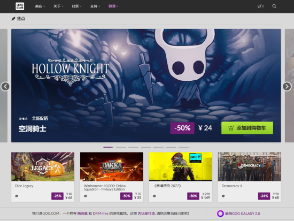This screenshot has height=221, width=294.
Task: Click the DRM-free link in footer text
Action: point(100,214)
